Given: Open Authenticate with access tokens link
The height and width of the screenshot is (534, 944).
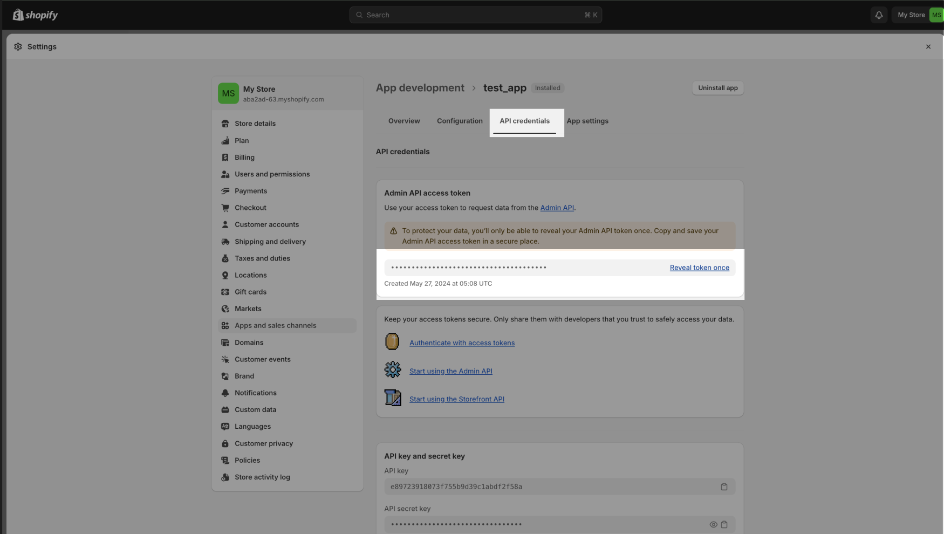Looking at the screenshot, I should (x=462, y=343).
